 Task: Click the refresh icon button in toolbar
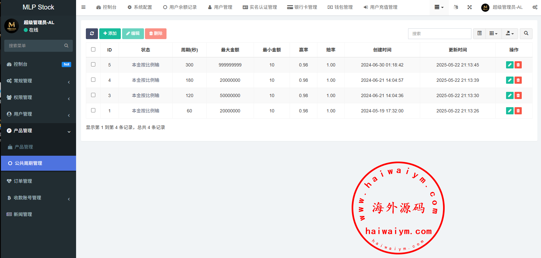[92, 34]
